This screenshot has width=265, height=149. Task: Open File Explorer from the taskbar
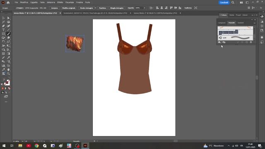(20, 146)
